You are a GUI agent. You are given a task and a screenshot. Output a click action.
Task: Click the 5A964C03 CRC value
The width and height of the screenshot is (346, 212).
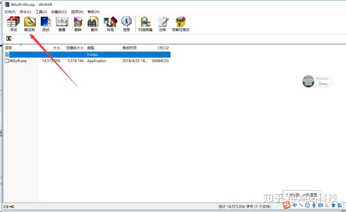(x=160, y=61)
